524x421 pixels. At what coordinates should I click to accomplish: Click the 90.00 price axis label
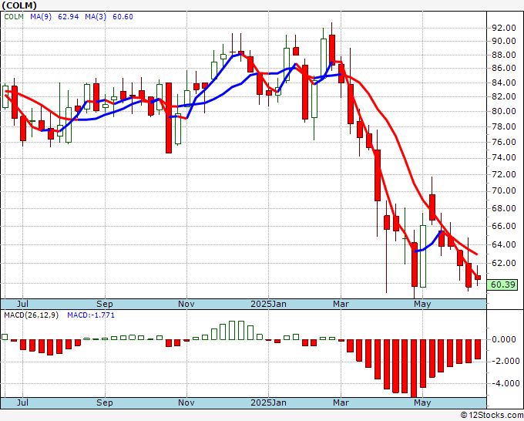(x=504, y=41)
